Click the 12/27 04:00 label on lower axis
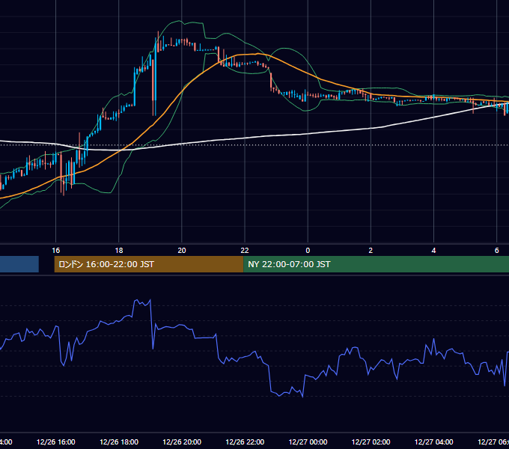The width and height of the screenshot is (509, 449). click(x=433, y=442)
